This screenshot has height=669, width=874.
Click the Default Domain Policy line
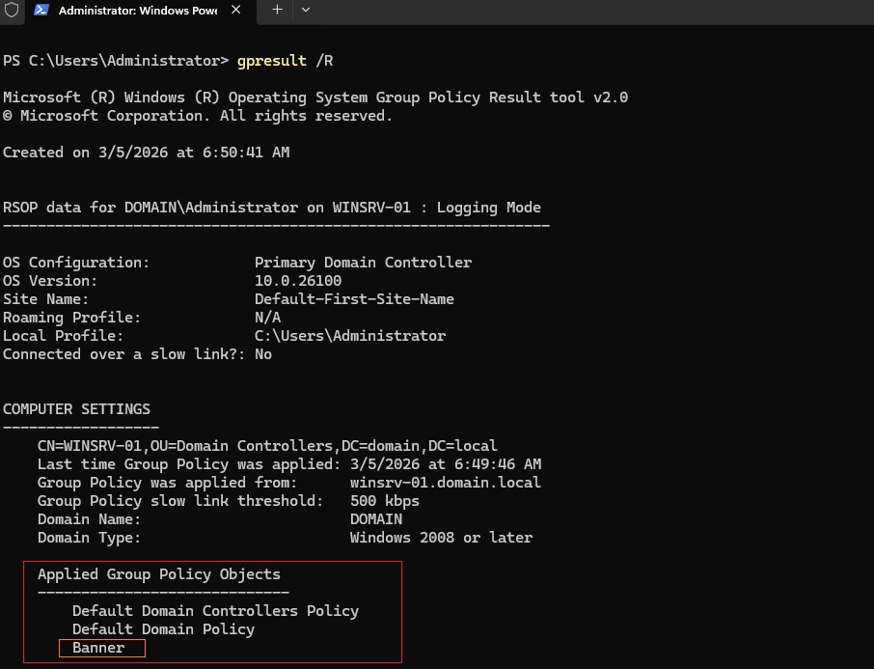pyautogui.click(x=163, y=629)
